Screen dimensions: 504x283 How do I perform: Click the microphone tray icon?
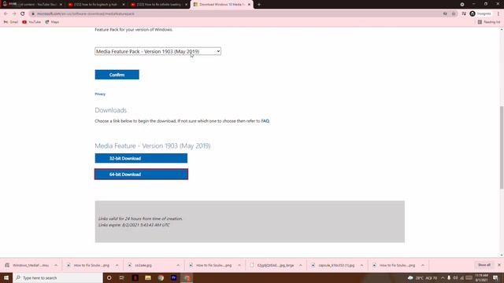tap(449, 277)
